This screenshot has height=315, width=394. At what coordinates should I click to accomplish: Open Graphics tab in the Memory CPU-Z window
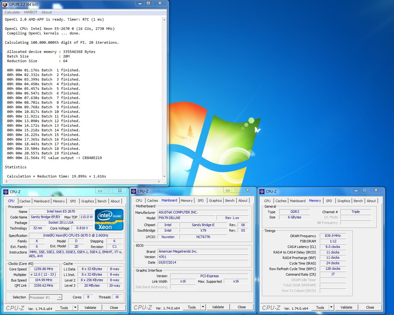[x=344, y=201]
